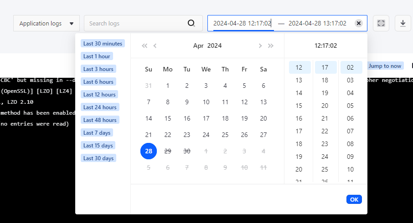Go to next month arrow
This screenshot has height=223, width=413.
pyautogui.click(x=260, y=46)
